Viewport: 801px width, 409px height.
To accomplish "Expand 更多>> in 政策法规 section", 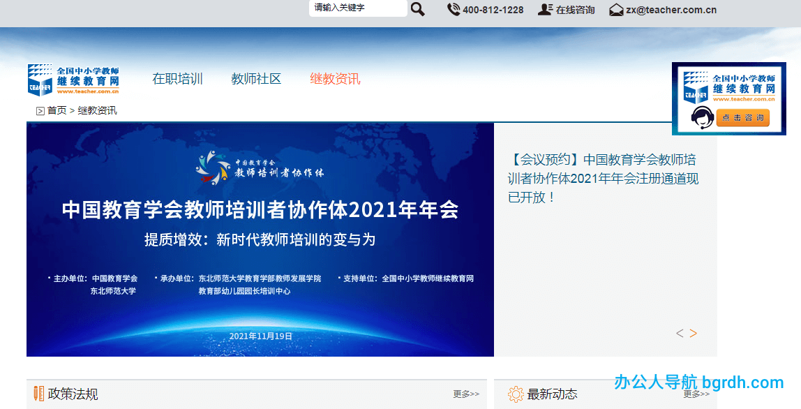I will (466, 394).
